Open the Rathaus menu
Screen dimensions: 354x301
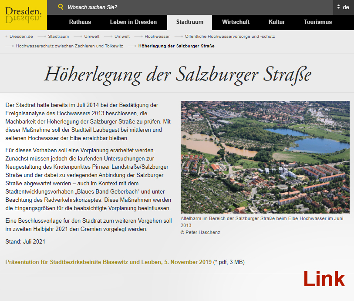pos(80,22)
